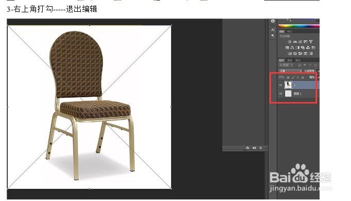Add a Gradient Map adjustment
The height and width of the screenshot is (201, 351).
(305, 53)
